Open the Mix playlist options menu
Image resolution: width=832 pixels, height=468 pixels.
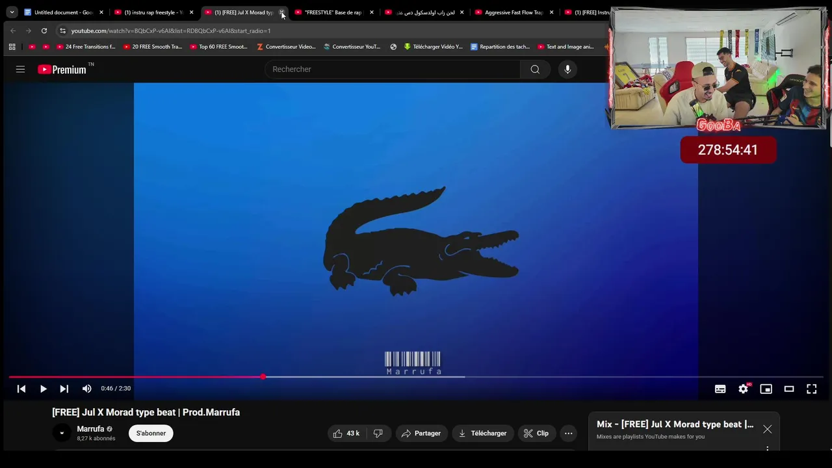768,448
